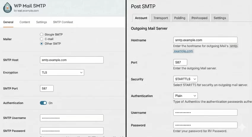Select the Other SMTP mailer option
Screen dimensions: 252x137
tap(42, 43)
